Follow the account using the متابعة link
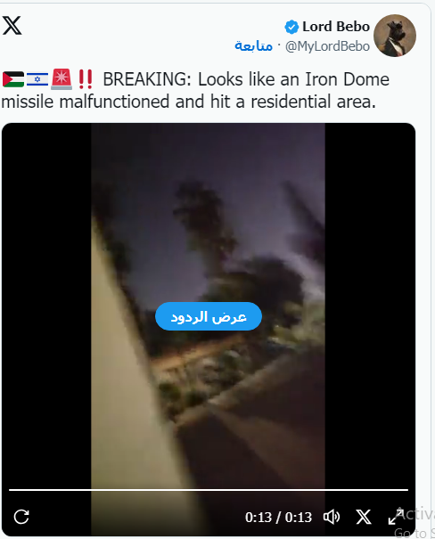435x539 pixels. click(x=253, y=45)
